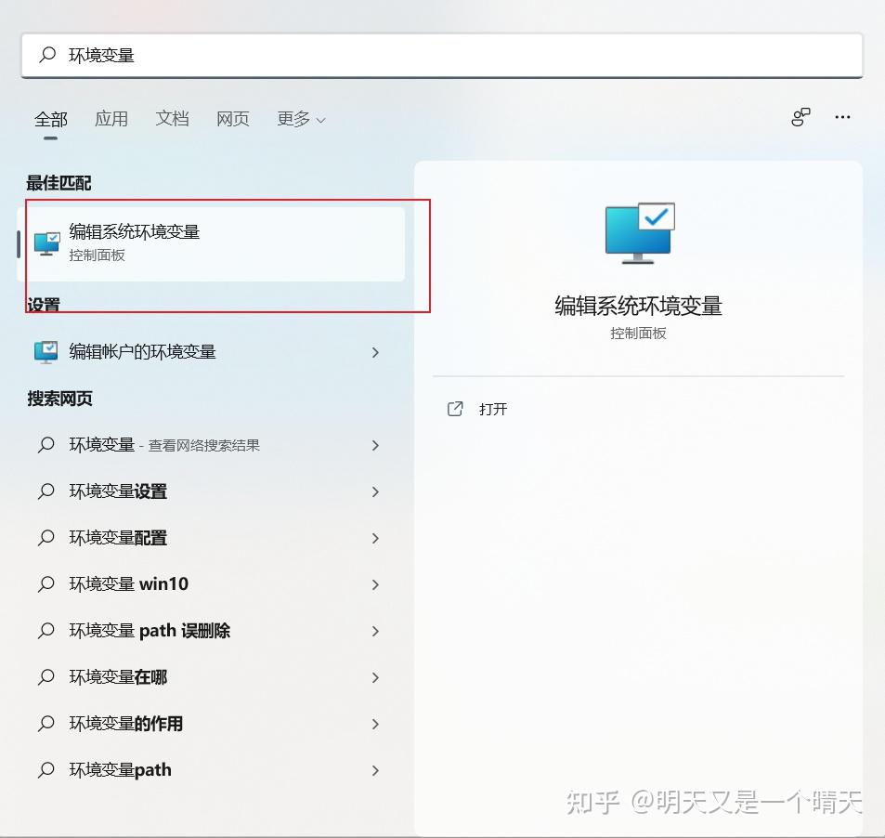Expand the arrow for 查看网络搜索结果 row
885x838 pixels.
click(x=375, y=446)
